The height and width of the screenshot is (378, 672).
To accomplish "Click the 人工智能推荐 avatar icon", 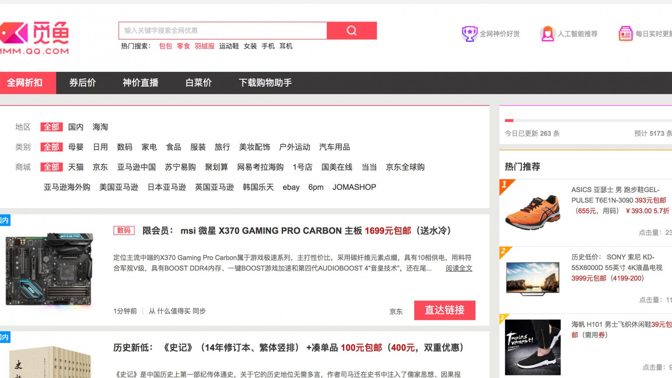I will (x=547, y=34).
